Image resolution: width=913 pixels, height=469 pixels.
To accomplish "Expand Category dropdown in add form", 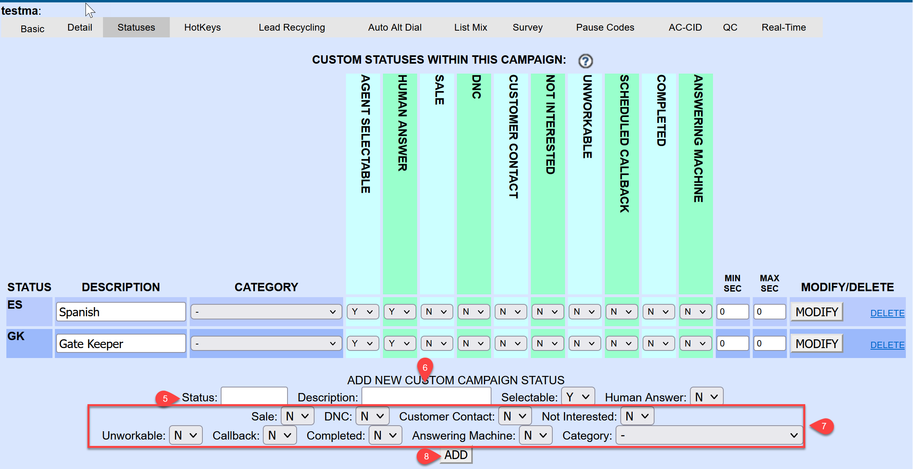I will (709, 436).
